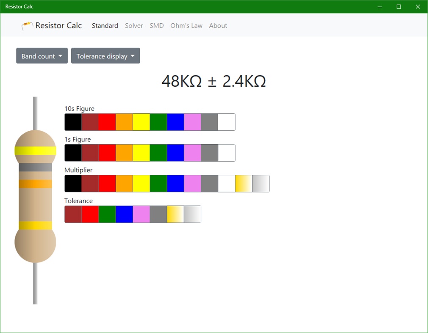Open the Tolerance display dropdown
428x333 pixels.
coord(105,55)
